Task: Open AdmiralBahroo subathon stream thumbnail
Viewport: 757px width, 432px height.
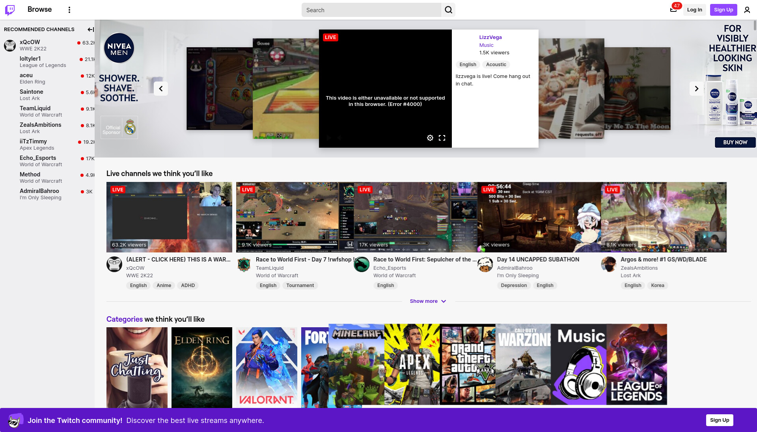Action: pyautogui.click(x=539, y=217)
